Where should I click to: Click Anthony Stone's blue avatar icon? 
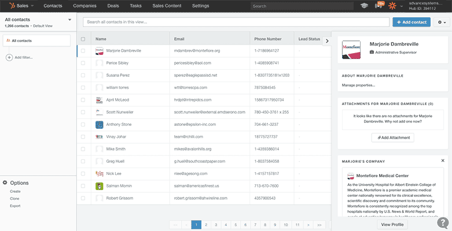pyautogui.click(x=99, y=125)
